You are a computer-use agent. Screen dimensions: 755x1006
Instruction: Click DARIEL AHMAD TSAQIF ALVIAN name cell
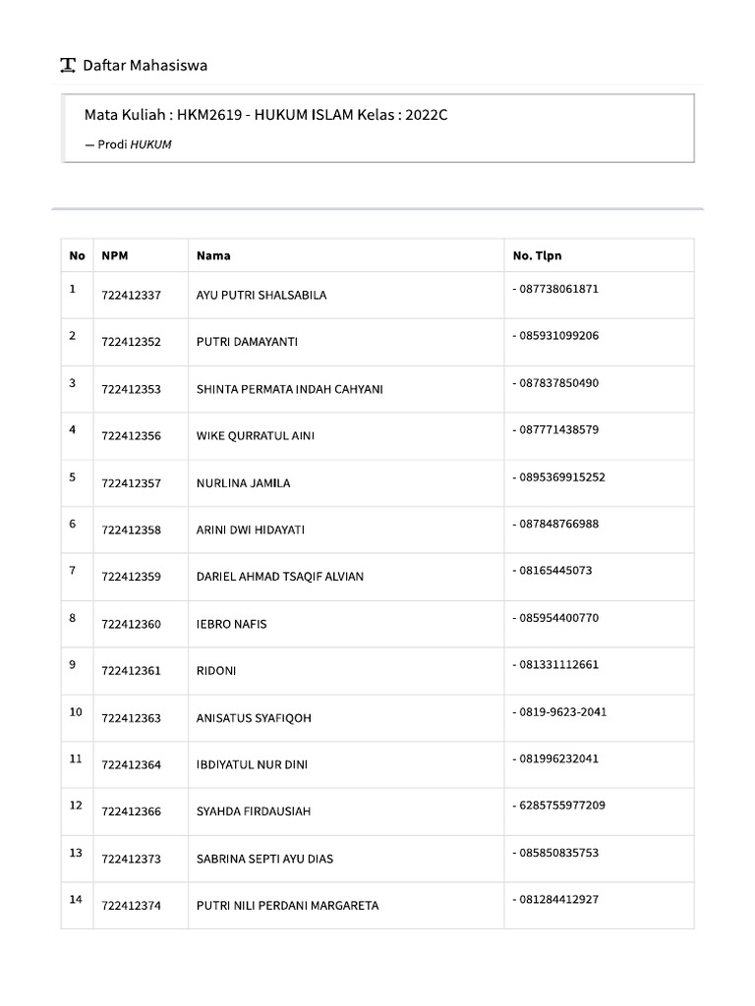[280, 577]
